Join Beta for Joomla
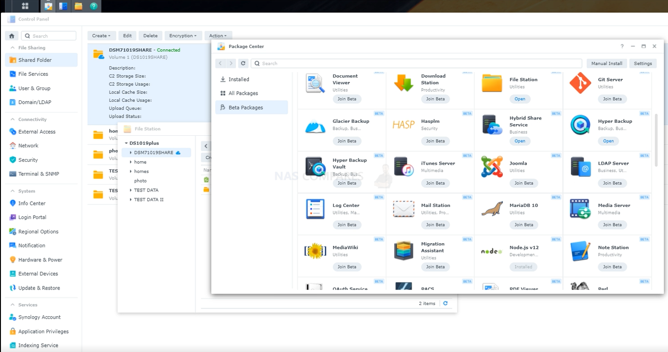The height and width of the screenshot is (352, 668). click(524, 183)
